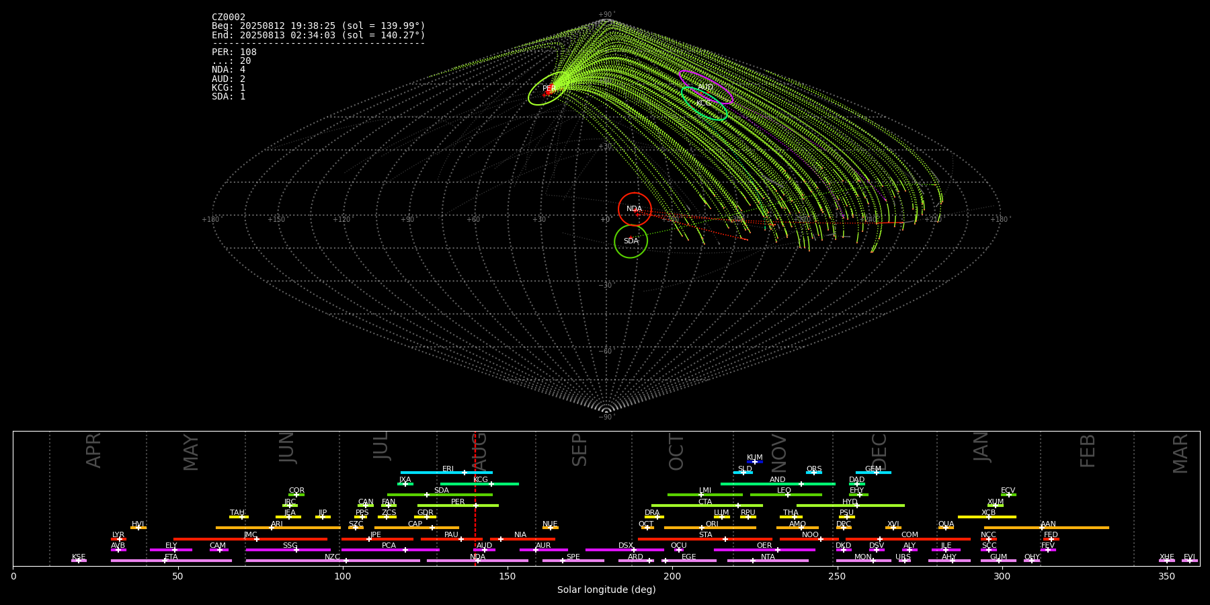
Task: Click the ORS shower bar
Action: tap(814, 473)
